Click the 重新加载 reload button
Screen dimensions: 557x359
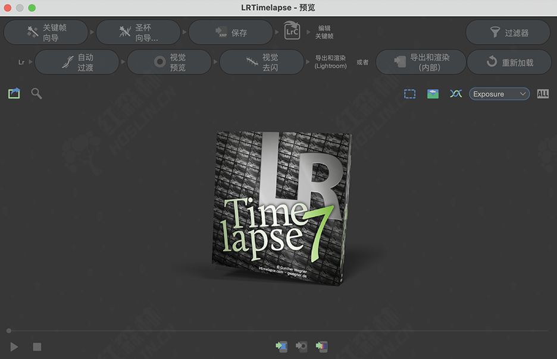point(509,62)
